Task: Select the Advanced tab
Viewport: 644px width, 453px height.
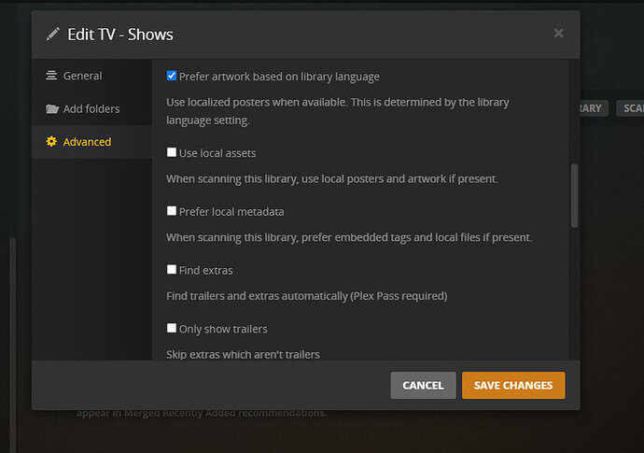Action: [x=91, y=142]
